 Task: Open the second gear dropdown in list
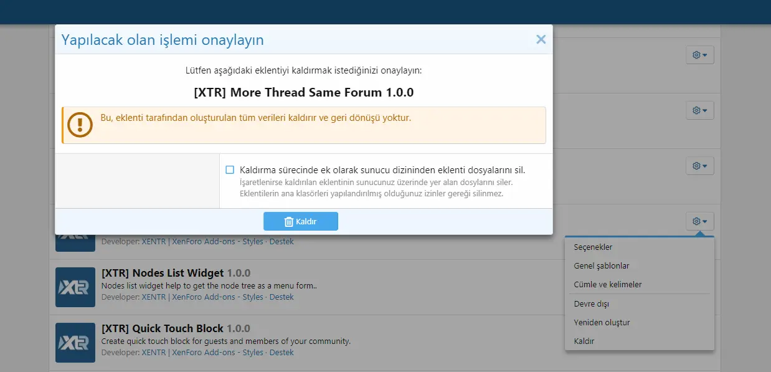point(699,110)
